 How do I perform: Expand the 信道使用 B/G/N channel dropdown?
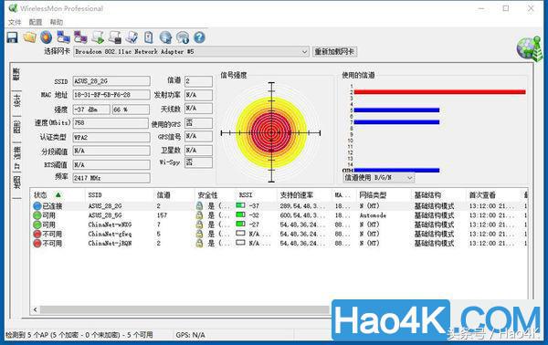click(x=379, y=178)
